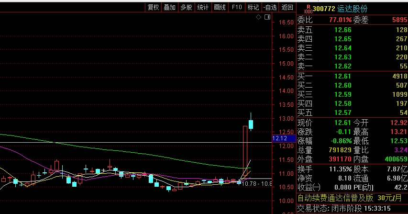Click the 卖一 price 12.62
Viewport: 408px width, 214px height.
click(342, 66)
